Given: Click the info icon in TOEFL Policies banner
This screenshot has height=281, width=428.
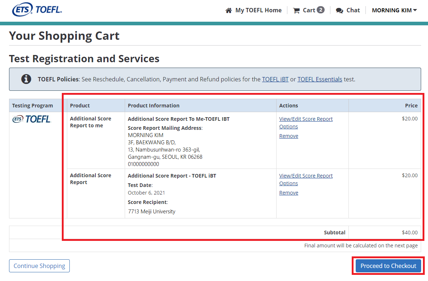Looking at the screenshot, I should (x=26, y=79).
